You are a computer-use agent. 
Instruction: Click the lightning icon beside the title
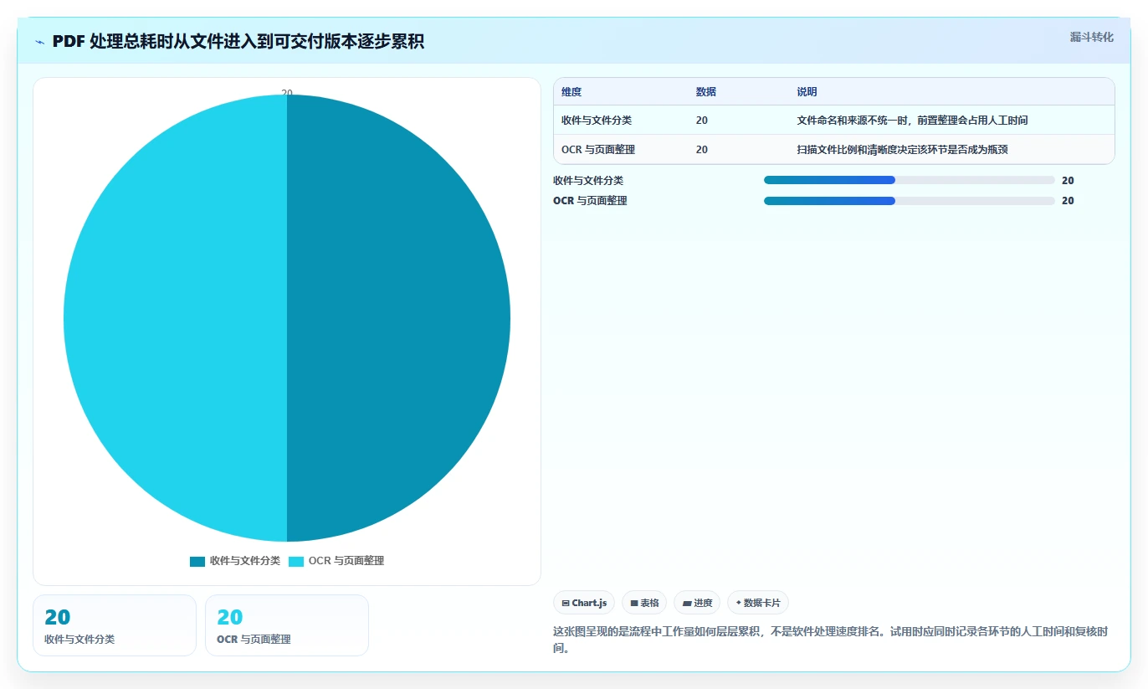click(40, 42)
